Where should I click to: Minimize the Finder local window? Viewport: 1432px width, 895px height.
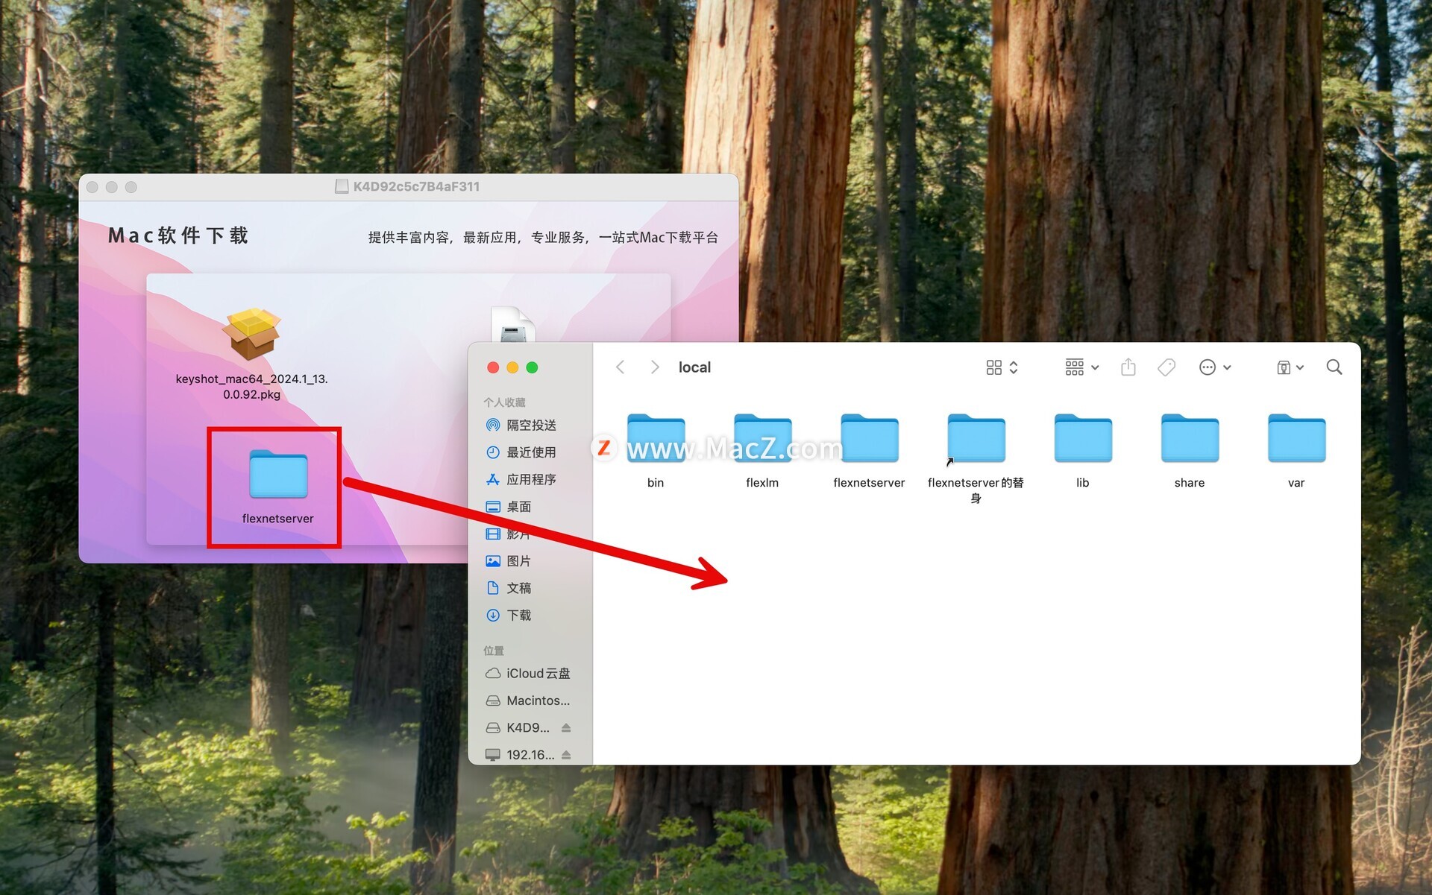coord(512,367)
